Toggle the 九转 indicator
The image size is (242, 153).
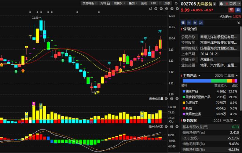pyautogui.click(x=105, y=3)
